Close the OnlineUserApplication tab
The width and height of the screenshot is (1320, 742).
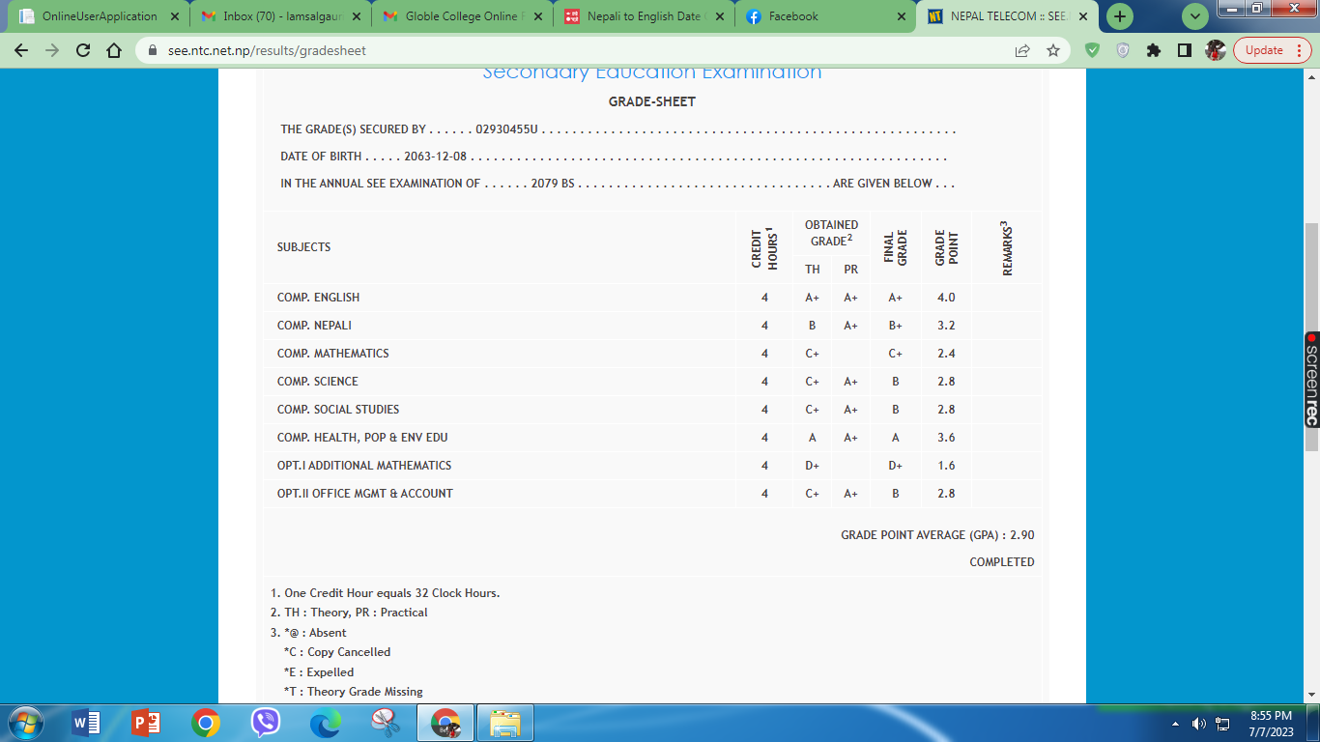(175, 16)
